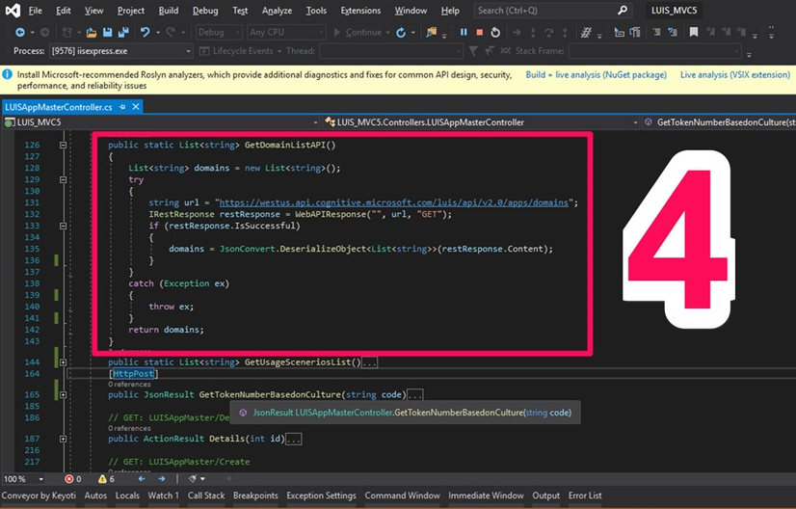This screenshot has width=796, height=509.
Task: Expand the collapsed GetUsageSceneriosList method
Action: (64, 362)
